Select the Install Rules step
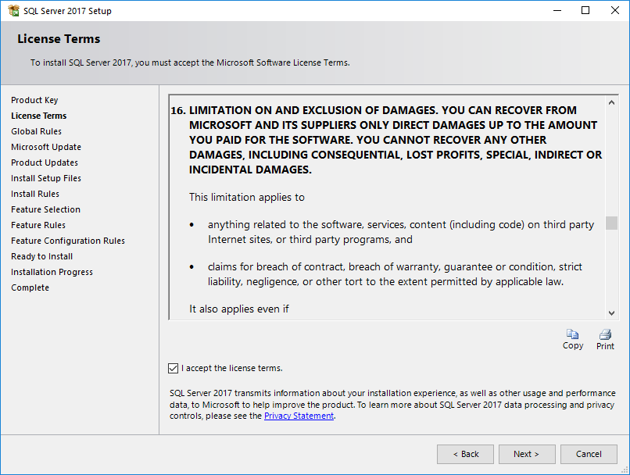Image resolution: width=630 pixels, height=475 pixels. tap(35, 194)
